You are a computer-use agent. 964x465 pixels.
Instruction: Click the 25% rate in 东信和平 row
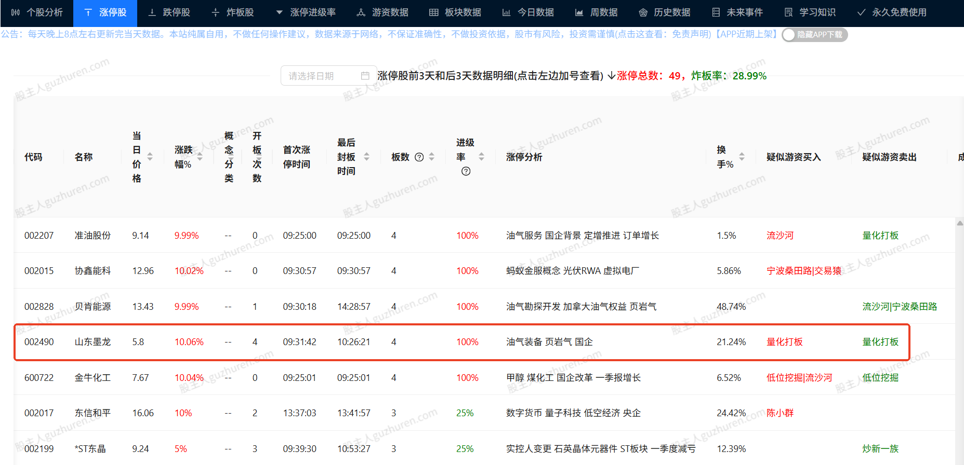(465, 413)
